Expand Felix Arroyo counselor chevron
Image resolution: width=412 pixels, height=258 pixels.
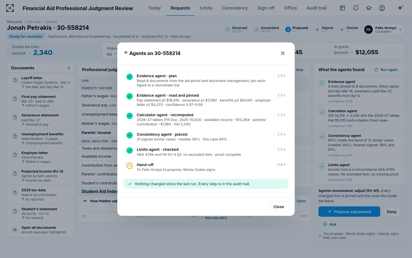pyautogui.click(x=400, y=30)
